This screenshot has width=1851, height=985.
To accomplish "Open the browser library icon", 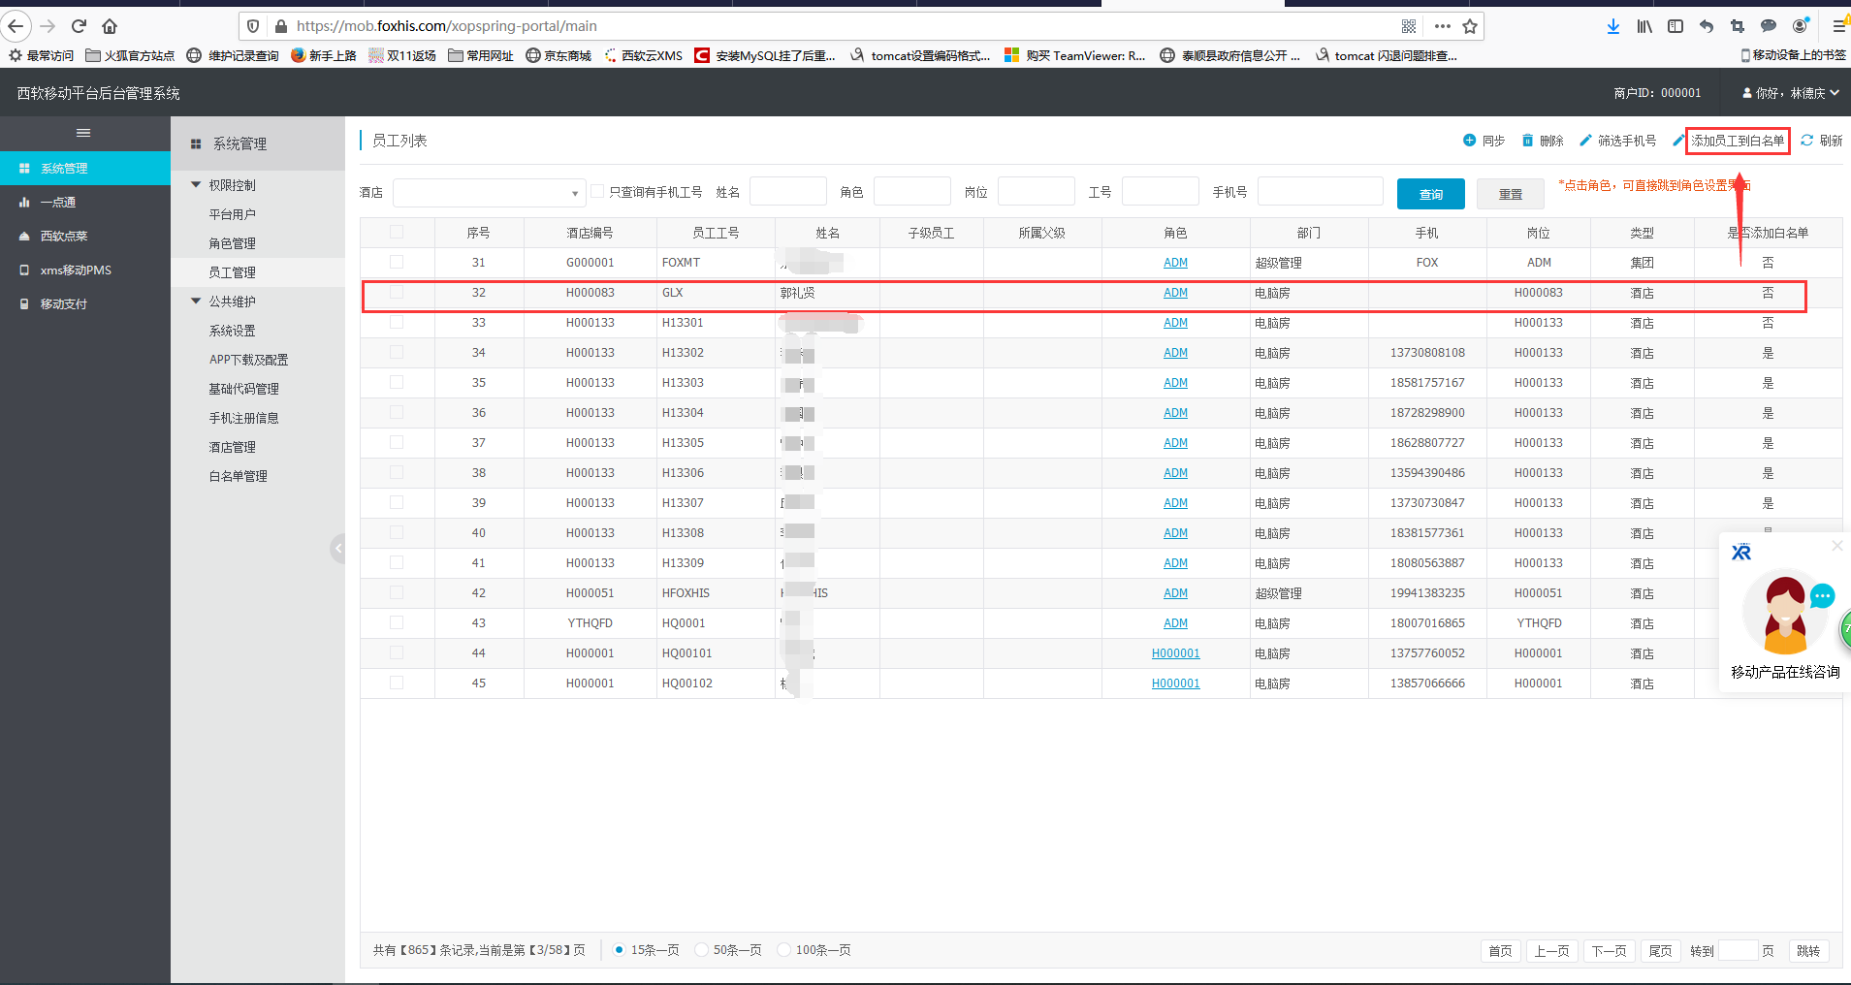I will click(1644, 26).
